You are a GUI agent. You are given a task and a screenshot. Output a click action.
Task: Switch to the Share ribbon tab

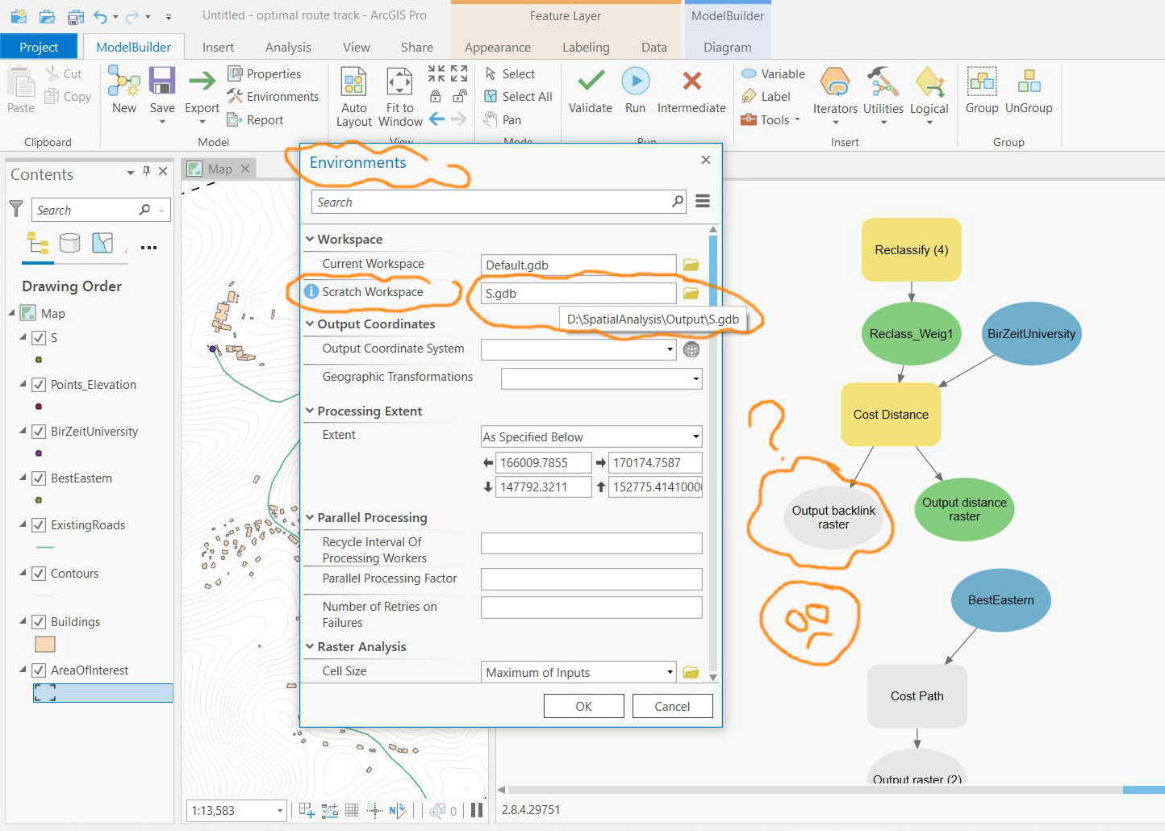tap(416, 47)
